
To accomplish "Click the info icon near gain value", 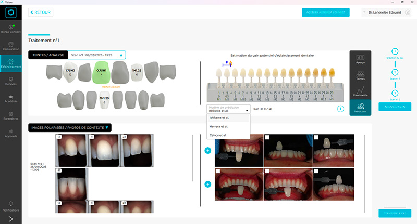I will (x=340, y=109).
